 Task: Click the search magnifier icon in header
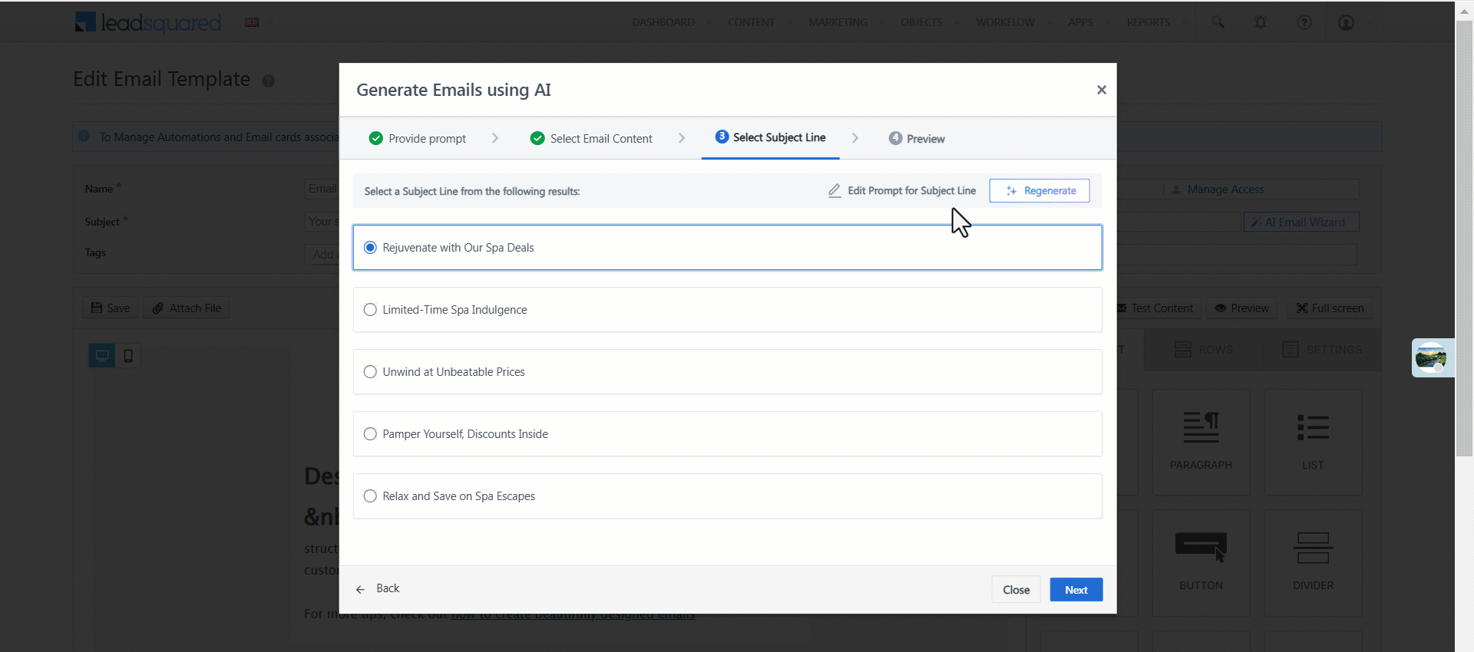(x=1218, y=22)
